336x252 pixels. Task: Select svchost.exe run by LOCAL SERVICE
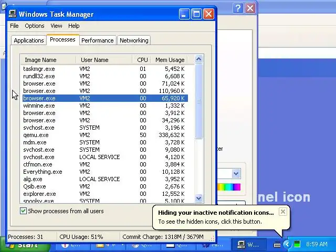click(x=105, y=157)
